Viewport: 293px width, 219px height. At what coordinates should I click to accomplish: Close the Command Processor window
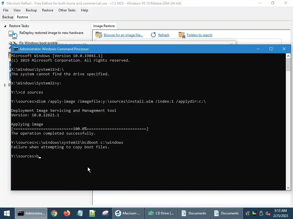284,49
